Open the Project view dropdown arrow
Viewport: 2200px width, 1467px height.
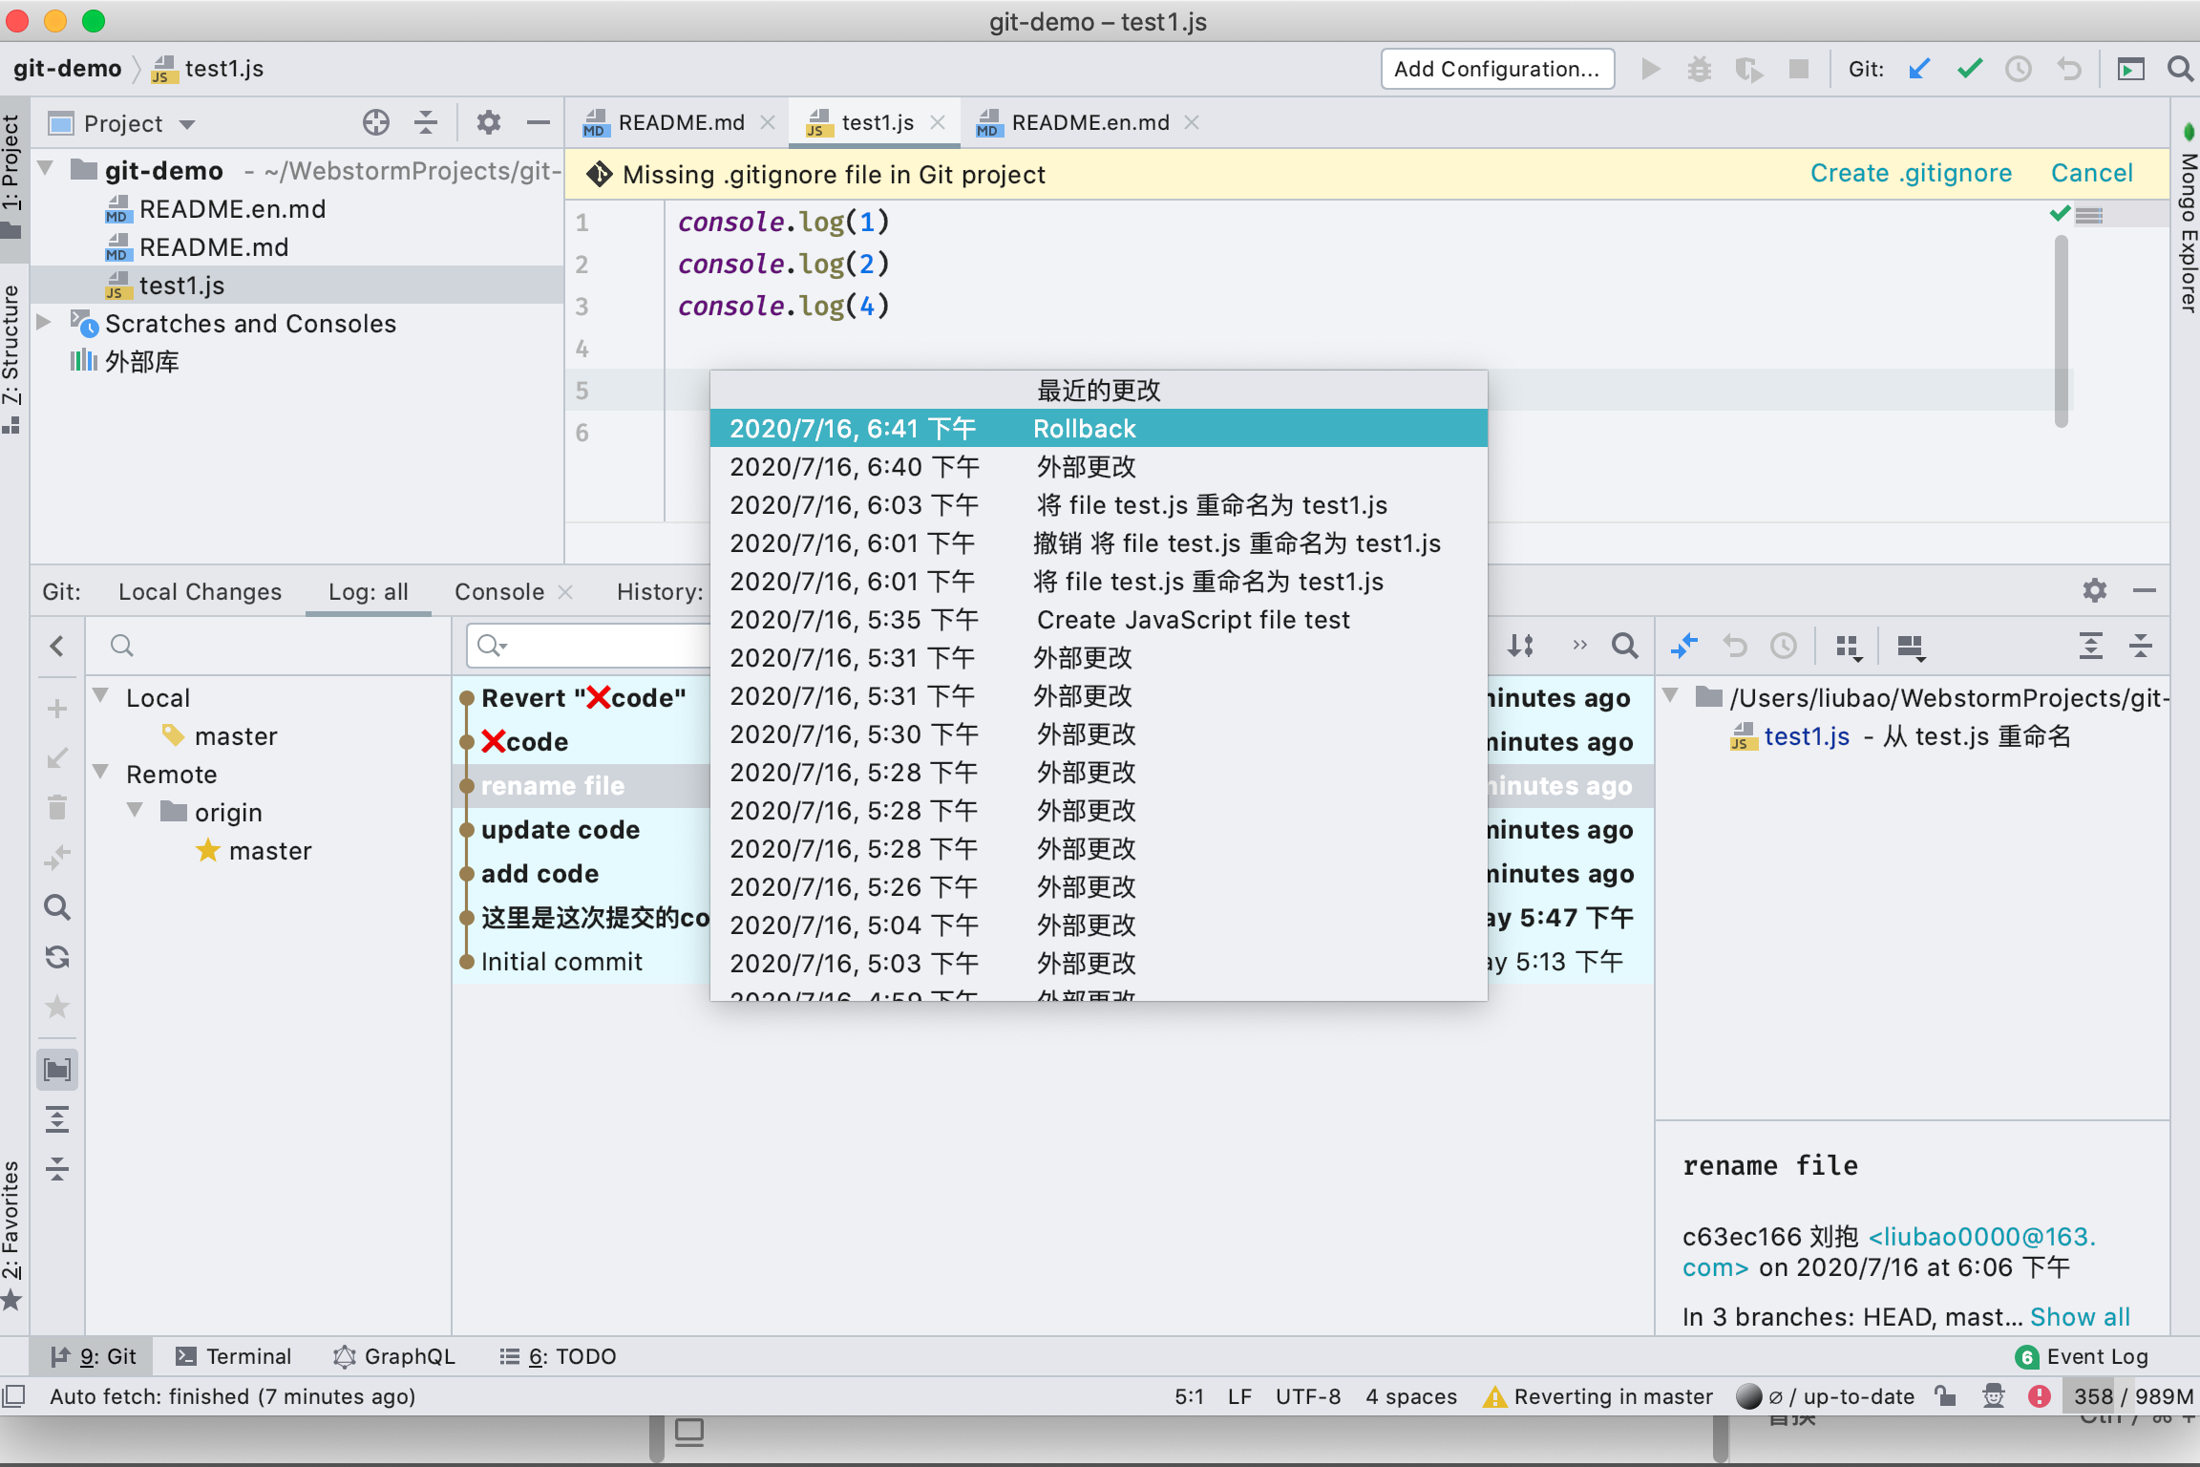187,124
